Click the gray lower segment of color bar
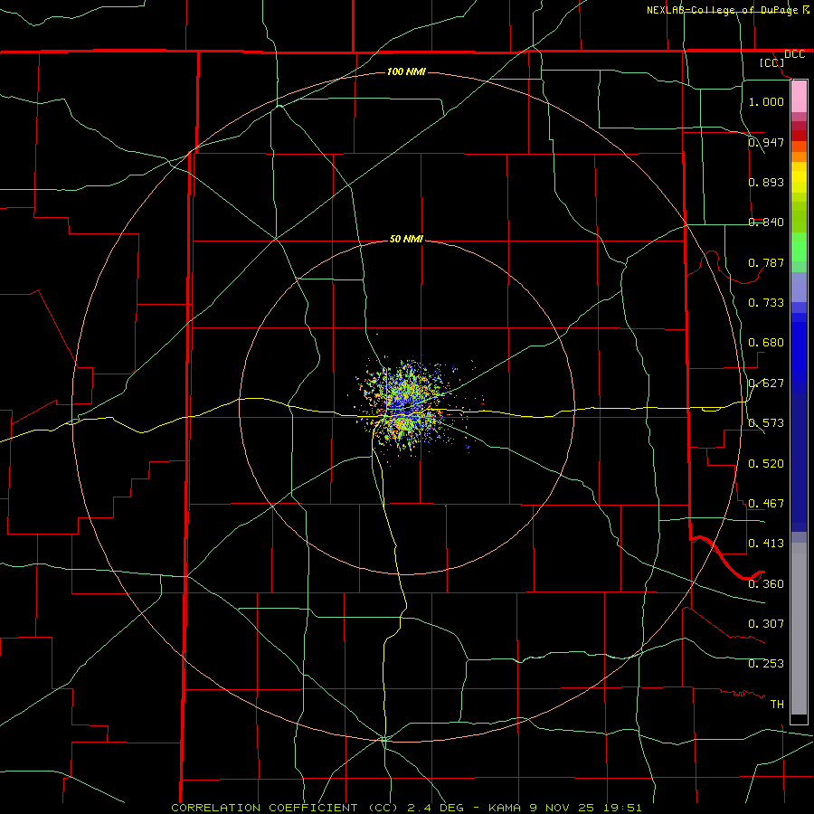The image size is (814, 814). [x=799, y=629]
